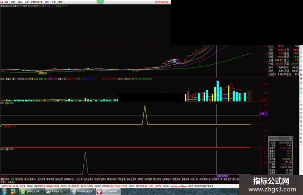Switch to 15-minute period in right toolbar
Screen dimensions: 303x195
tap(301, 105)
